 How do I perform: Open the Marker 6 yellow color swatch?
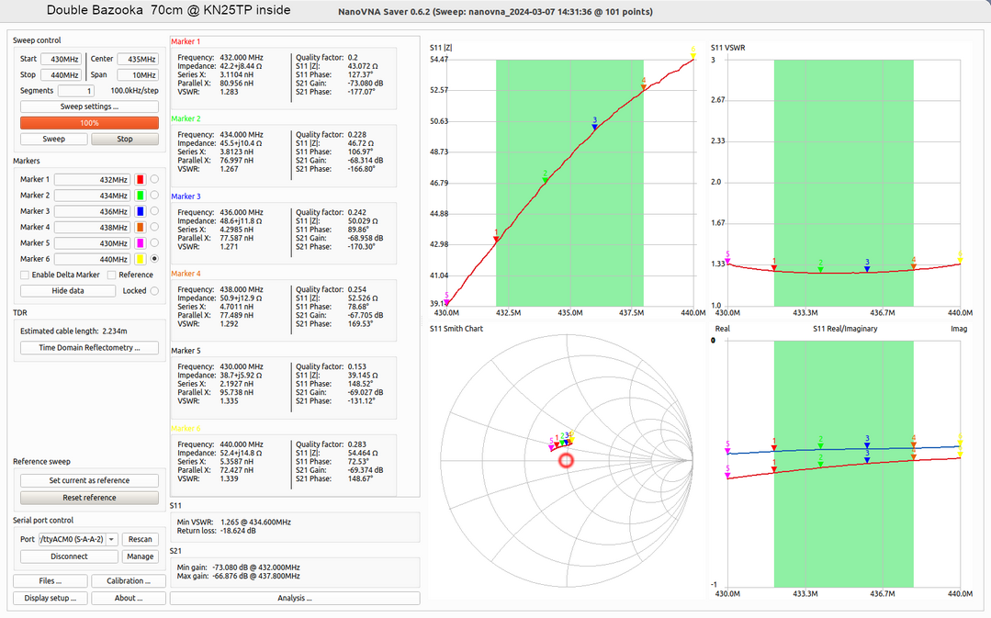(141, 258)
